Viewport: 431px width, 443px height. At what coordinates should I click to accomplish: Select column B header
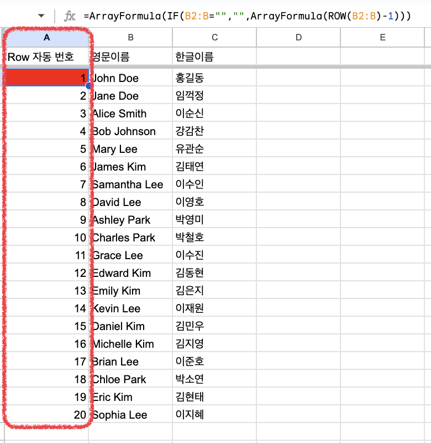click(x=130, y=37)
